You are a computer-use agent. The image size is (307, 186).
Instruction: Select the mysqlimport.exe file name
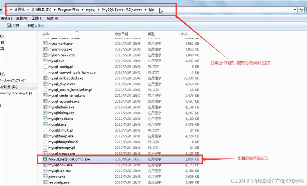(x=62, y=153)
